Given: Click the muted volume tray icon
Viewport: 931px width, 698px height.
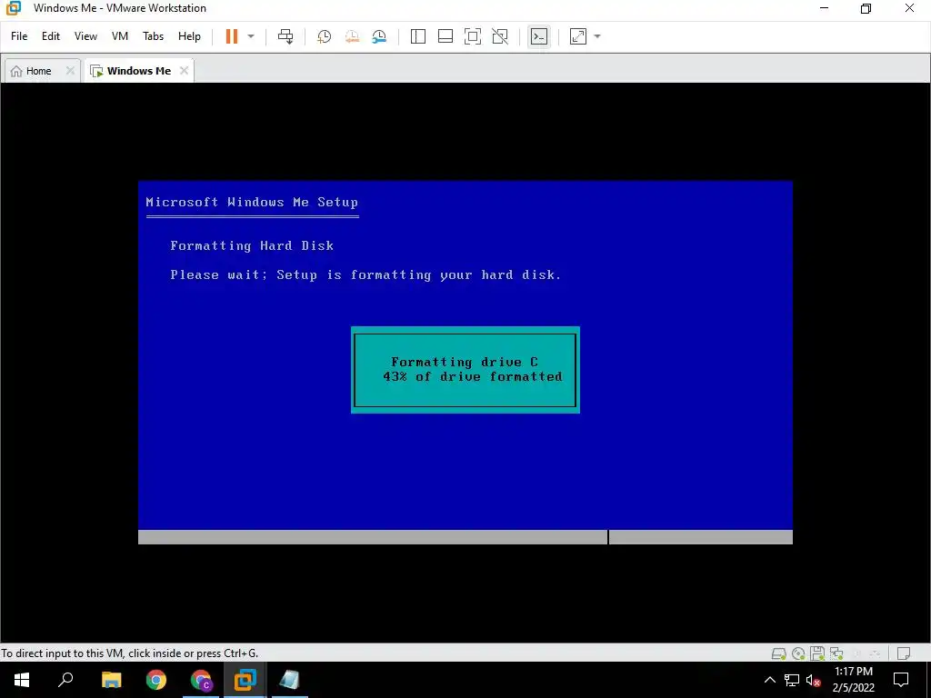Looking at the screenshot, I should (813, 680).
